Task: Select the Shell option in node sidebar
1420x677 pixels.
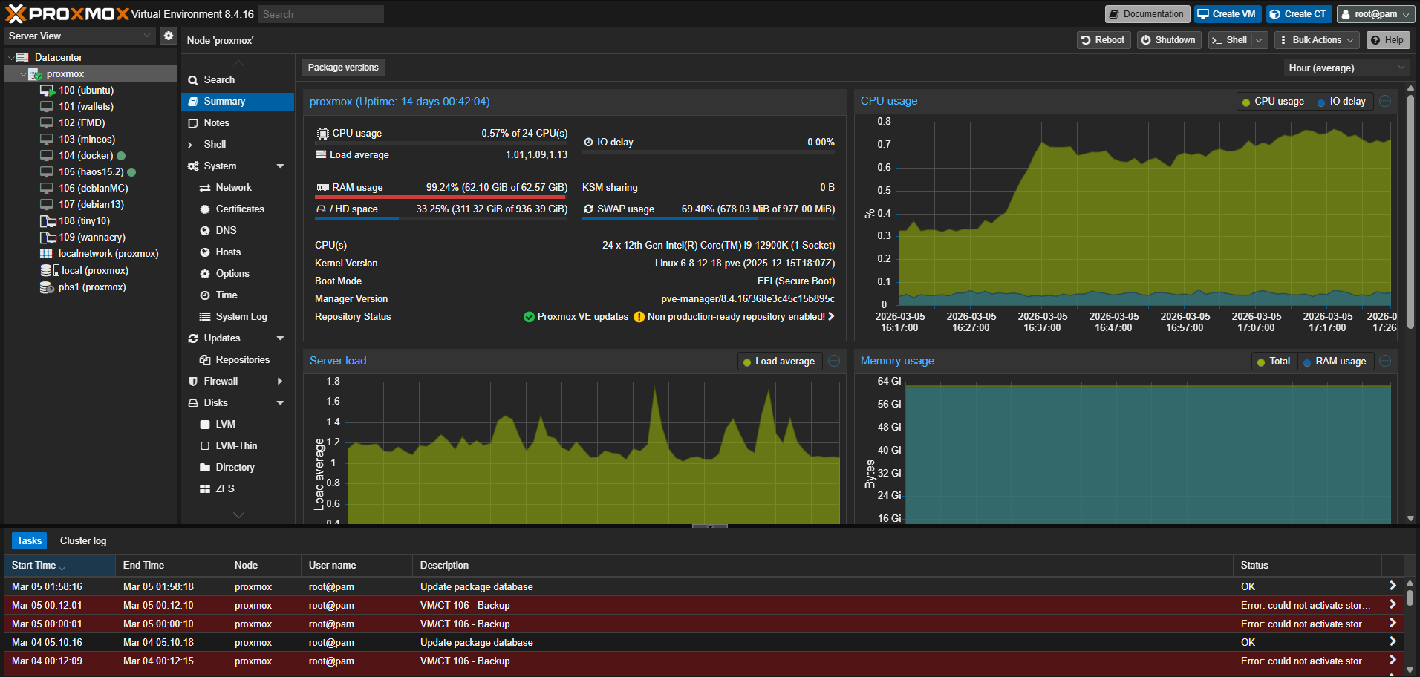Action: 215,144
